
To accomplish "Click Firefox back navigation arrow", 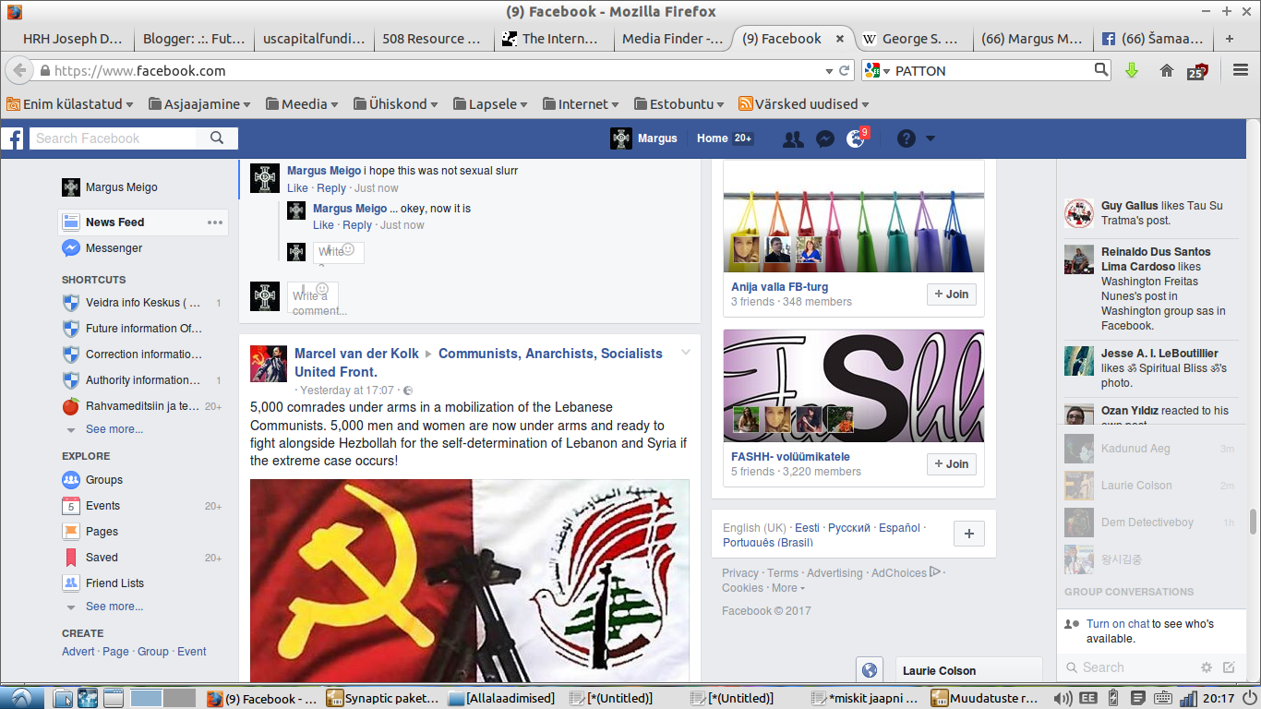I will click(19, 70).
